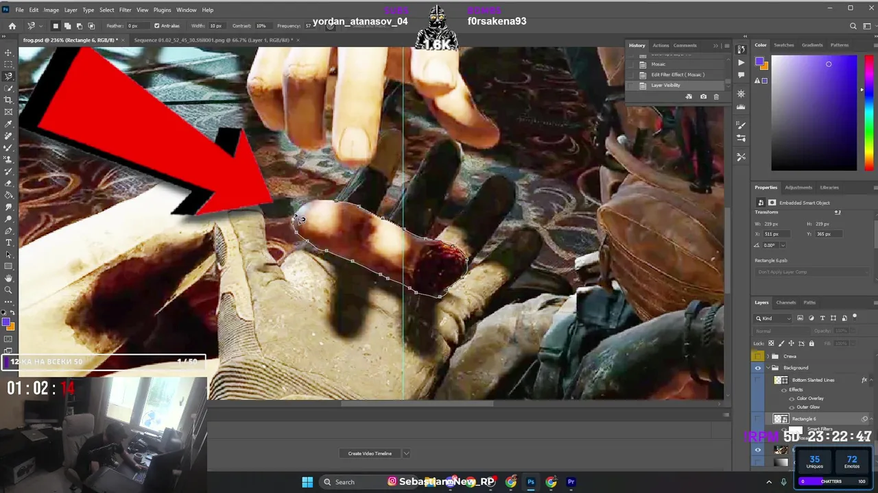
Task: Select the Eraser tool
Action: click(x=8, y=183)
